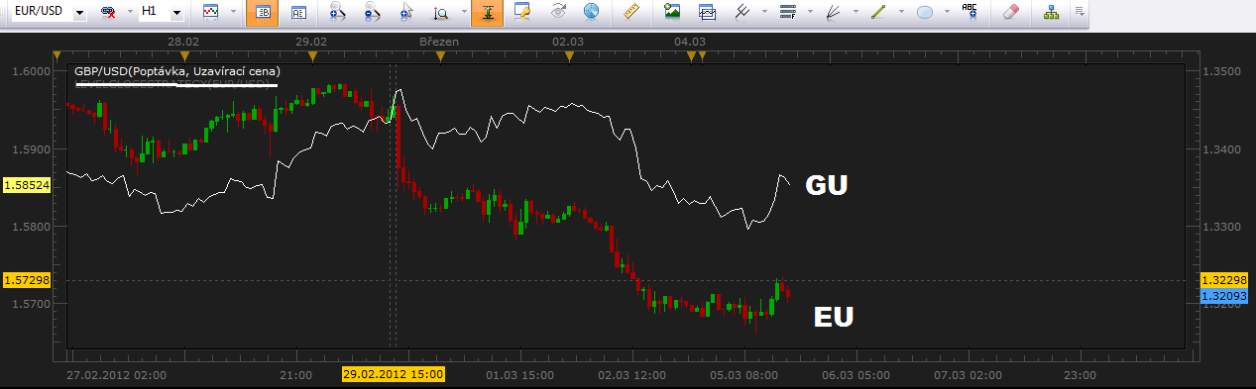Expand the shape tool dropdown arrow
The height and width of the screenshot is (389, 1256).
pyautogui.click(x=948, y=13)
